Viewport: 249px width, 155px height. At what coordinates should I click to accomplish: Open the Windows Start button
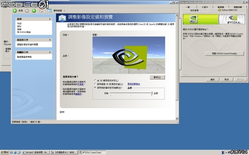(4, 152)
